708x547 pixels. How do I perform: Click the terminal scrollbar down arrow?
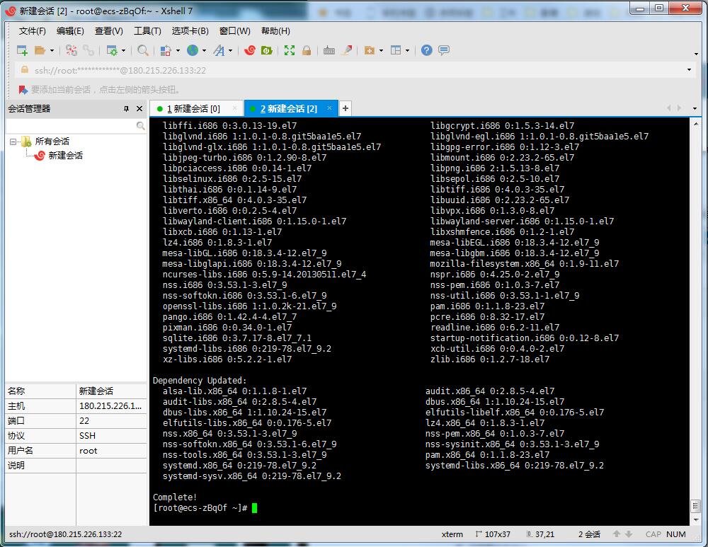point(696,520)
